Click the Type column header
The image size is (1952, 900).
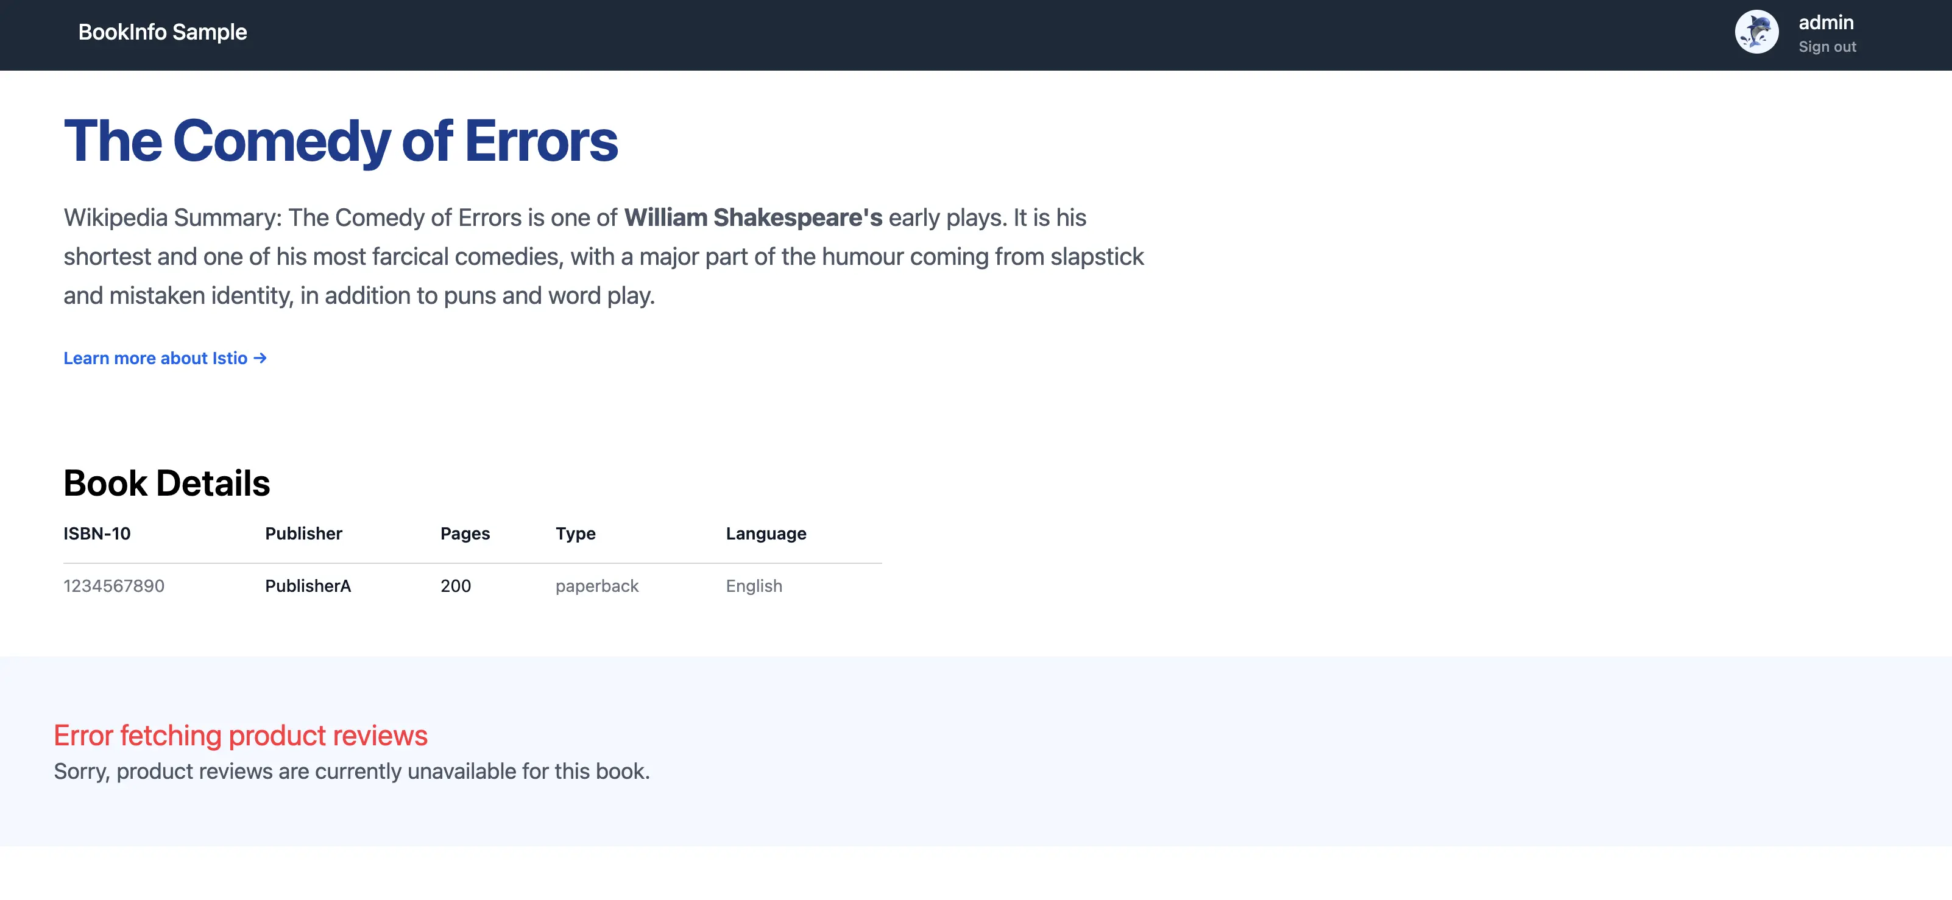click(x=575, y=533)
